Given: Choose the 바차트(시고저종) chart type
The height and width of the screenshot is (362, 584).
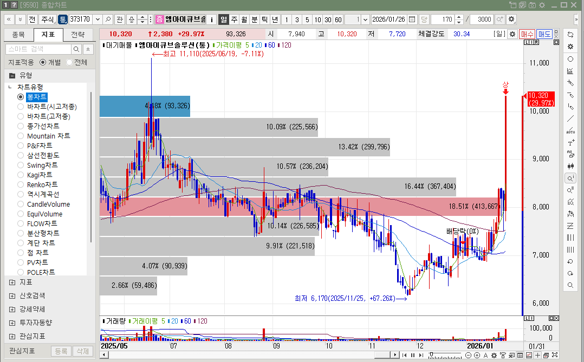Looking at the screenshot, I should click(x=21, y=107).
